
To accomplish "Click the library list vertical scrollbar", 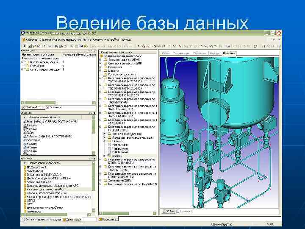I will [x=94, y=187].
